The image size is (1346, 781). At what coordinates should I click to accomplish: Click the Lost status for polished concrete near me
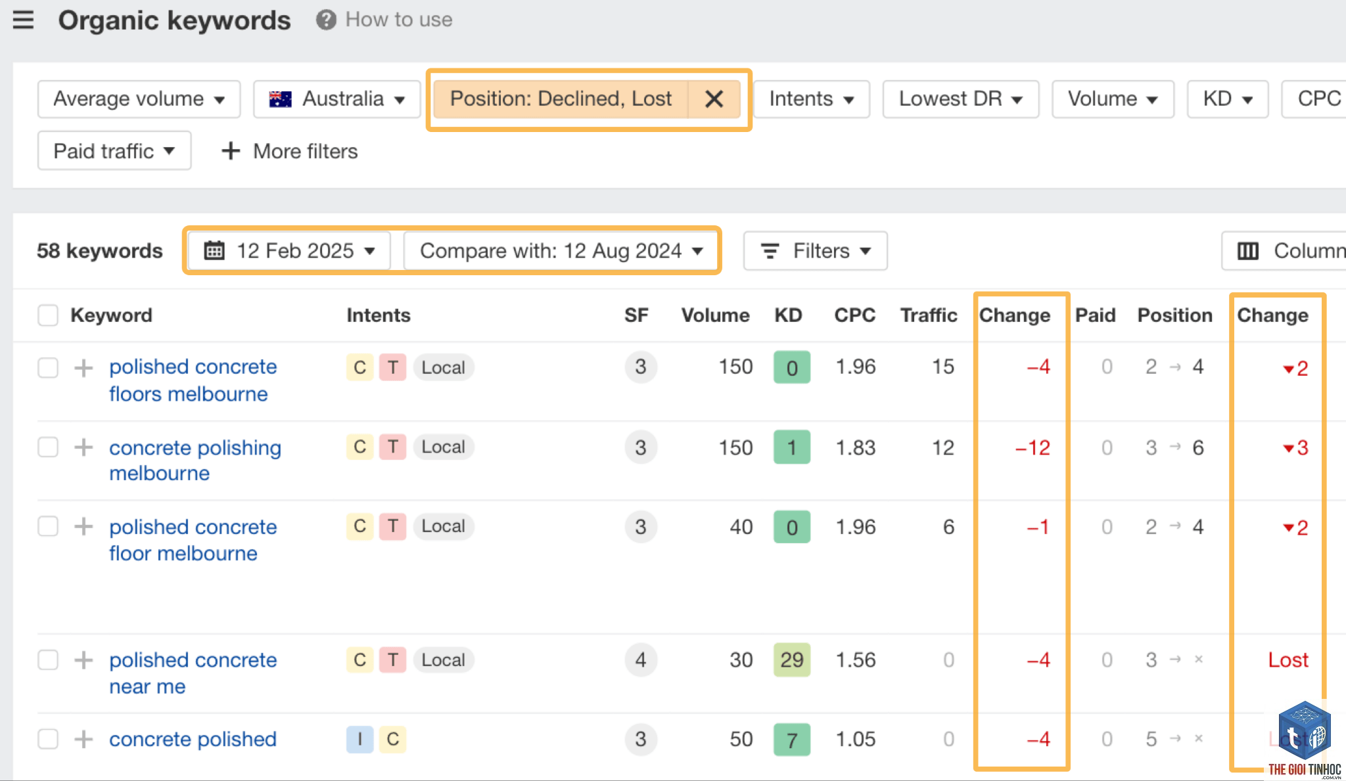[1288, 659]
